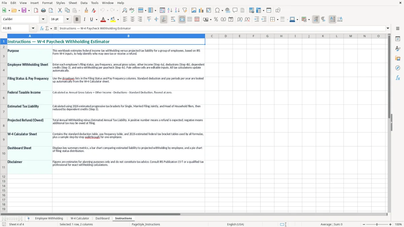Format as percent

pos(216,20)
